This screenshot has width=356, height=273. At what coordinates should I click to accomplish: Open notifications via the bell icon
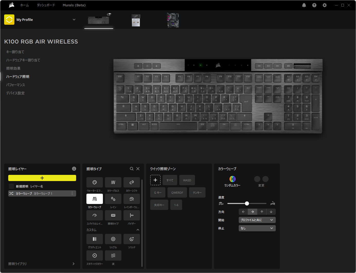click(304, 5)
